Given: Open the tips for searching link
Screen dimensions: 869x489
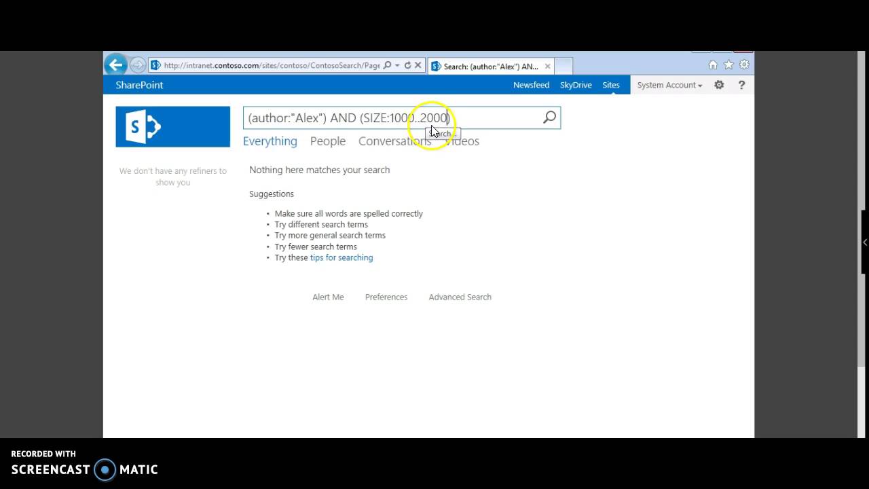Looking at the screenshot, I should (x=341, y=257).
